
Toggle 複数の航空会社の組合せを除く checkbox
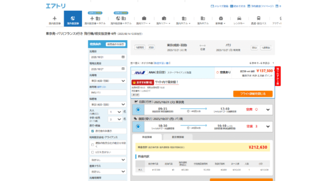click(93, 145)
